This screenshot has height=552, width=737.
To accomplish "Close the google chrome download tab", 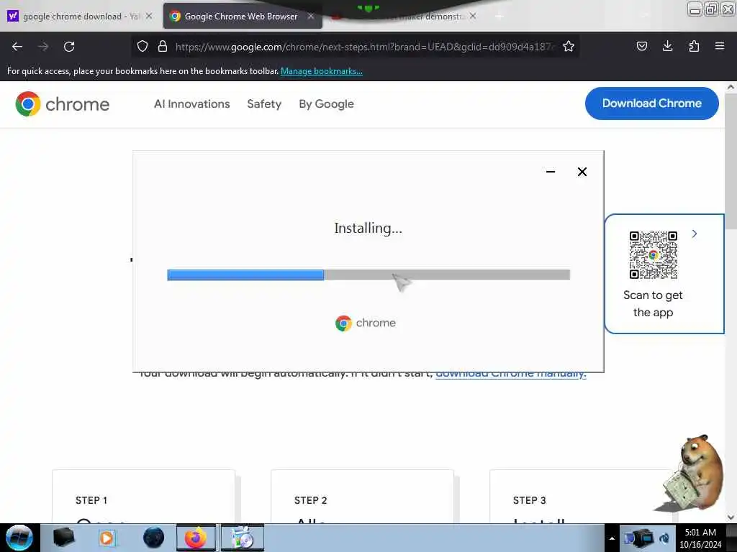I will pos(148,16).
